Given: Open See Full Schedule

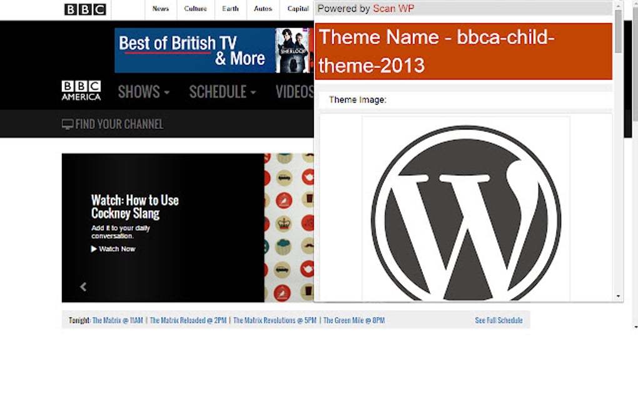Looking at the screenshot, I should point(499,320).
